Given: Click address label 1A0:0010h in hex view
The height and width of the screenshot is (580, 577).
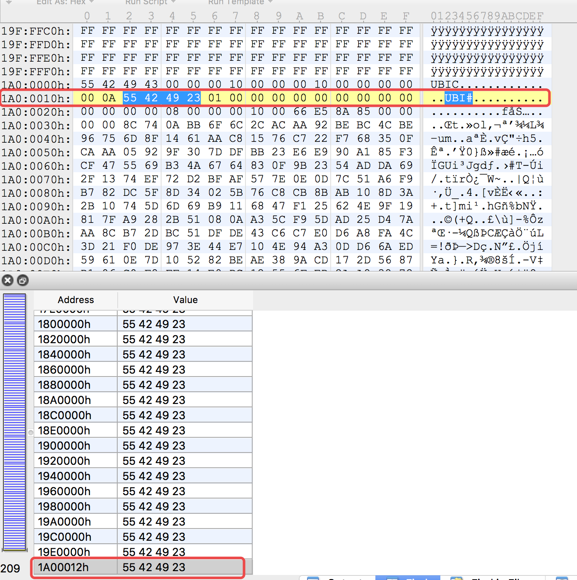Looking at the screenshot, I should pyautogui.click(x=35, y=98).
